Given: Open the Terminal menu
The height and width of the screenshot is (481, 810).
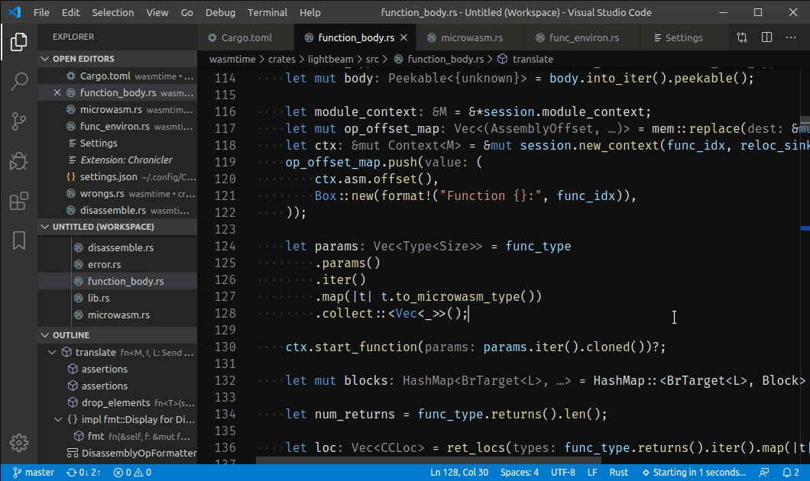Looking at the screenshot, I should coord(267,12).
